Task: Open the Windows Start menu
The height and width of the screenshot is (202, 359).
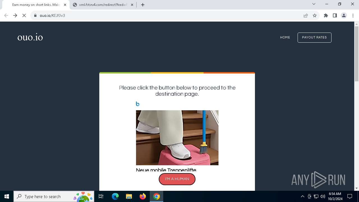Action: [7, 196]
